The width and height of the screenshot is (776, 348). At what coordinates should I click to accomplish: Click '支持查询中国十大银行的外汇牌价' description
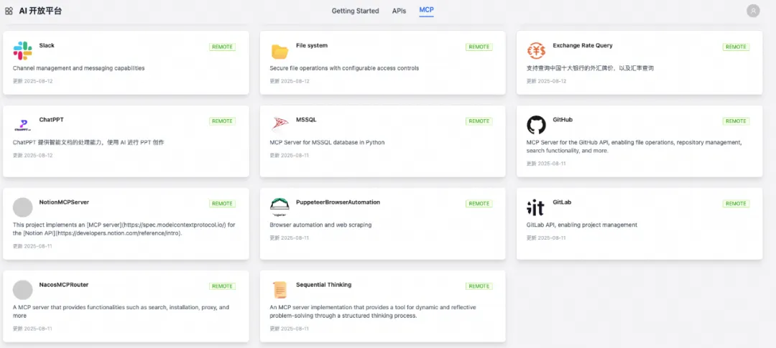click(591, 68)
